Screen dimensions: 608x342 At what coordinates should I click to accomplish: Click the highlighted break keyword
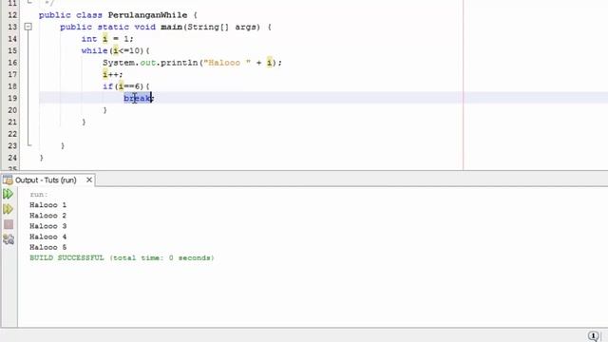(x=137, y=98)
